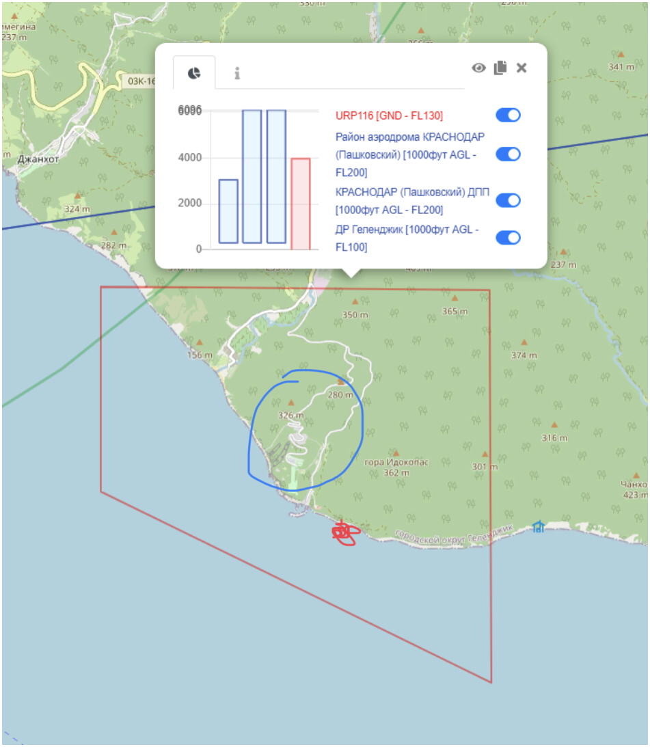This screenshot has height=747, width=650.
Task: Click the гора Идокопас peak marker
Action: click(396, 452)
